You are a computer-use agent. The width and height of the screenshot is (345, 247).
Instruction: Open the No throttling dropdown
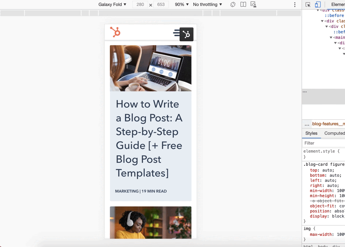point(207,4)
